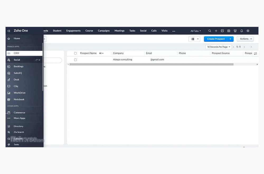264x174 pixels.
Task: Switch to the Campaigns tab
Action: (104, 31)
